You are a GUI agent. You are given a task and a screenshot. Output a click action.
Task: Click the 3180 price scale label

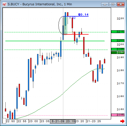pyautogui.click(x=120, y=71)
